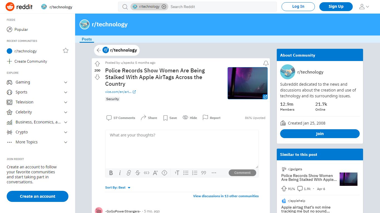Join the r/technology community

[x=320, y=134]
